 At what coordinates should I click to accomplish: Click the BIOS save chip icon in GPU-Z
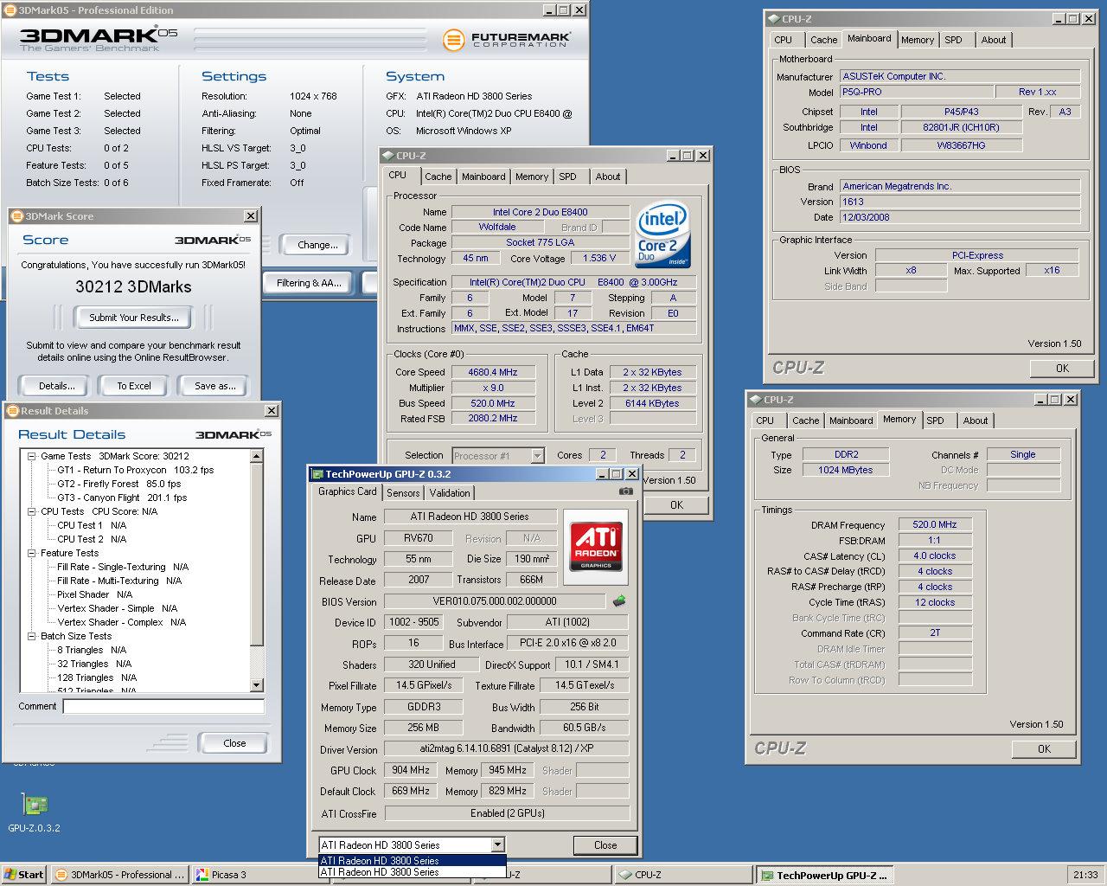coord(619,600)
